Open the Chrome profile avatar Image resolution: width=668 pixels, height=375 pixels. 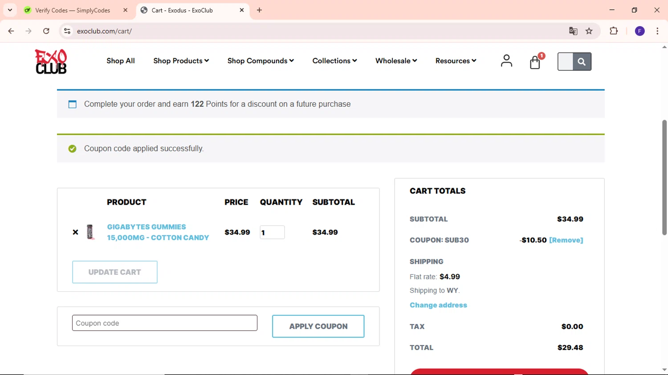(640, 31)
